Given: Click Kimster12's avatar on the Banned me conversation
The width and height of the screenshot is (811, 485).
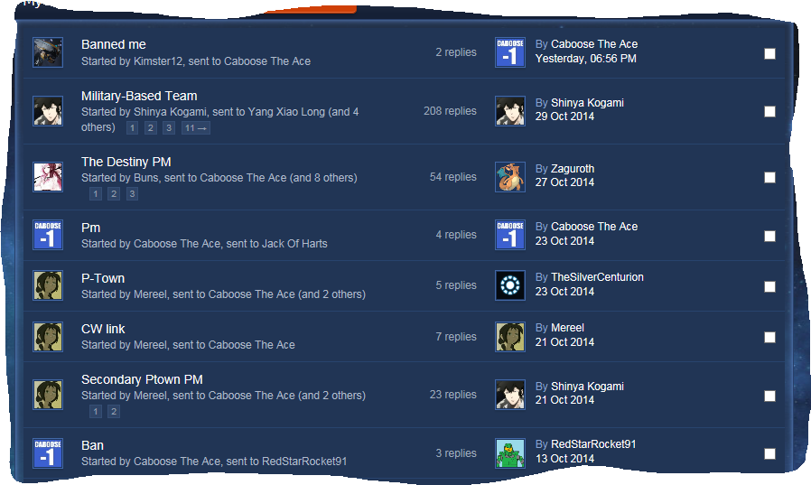Looking at the screenshot, I should coord(48,52).
